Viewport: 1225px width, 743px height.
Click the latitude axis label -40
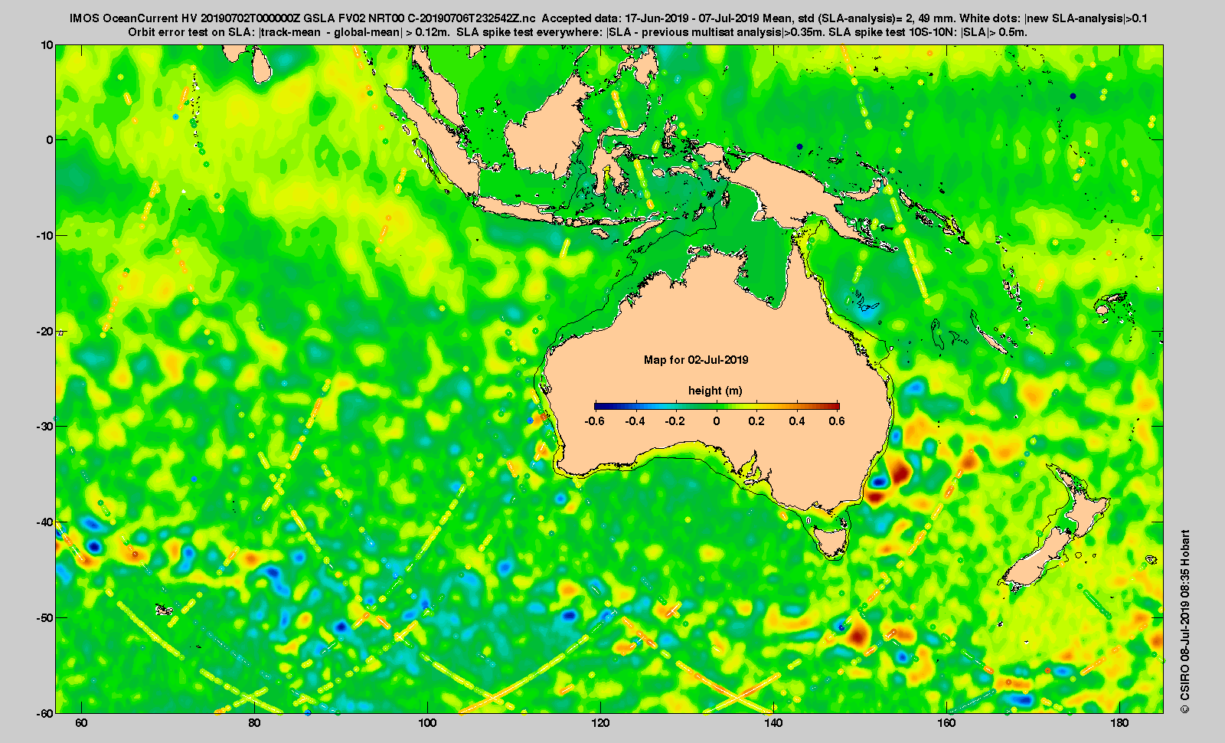click(44, 522)
